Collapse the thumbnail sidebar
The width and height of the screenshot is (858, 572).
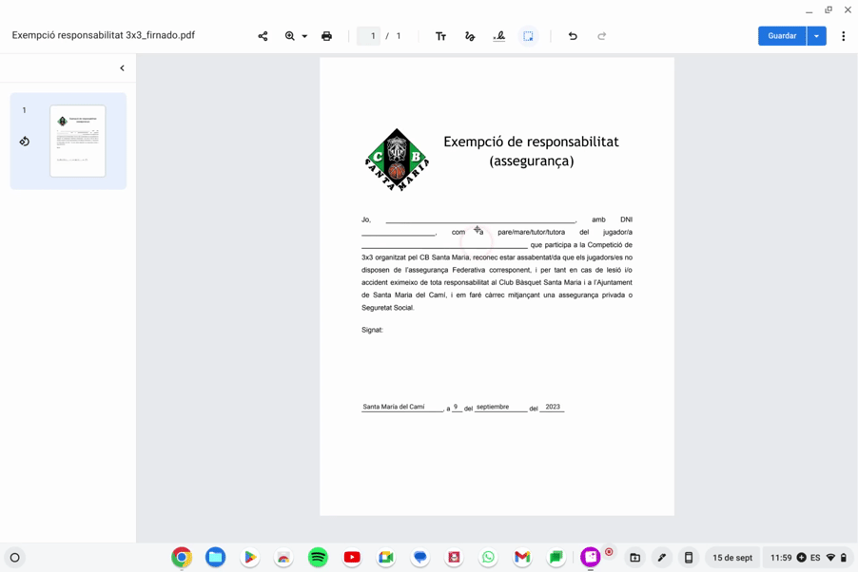122,68
